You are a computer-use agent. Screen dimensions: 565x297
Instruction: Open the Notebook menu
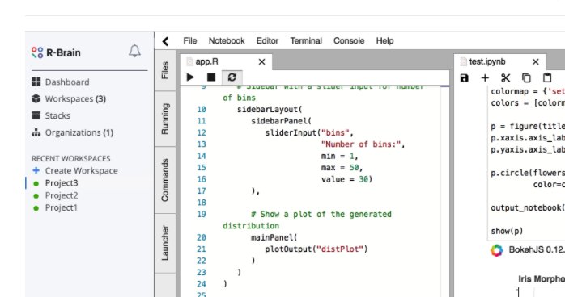[227, 40]
